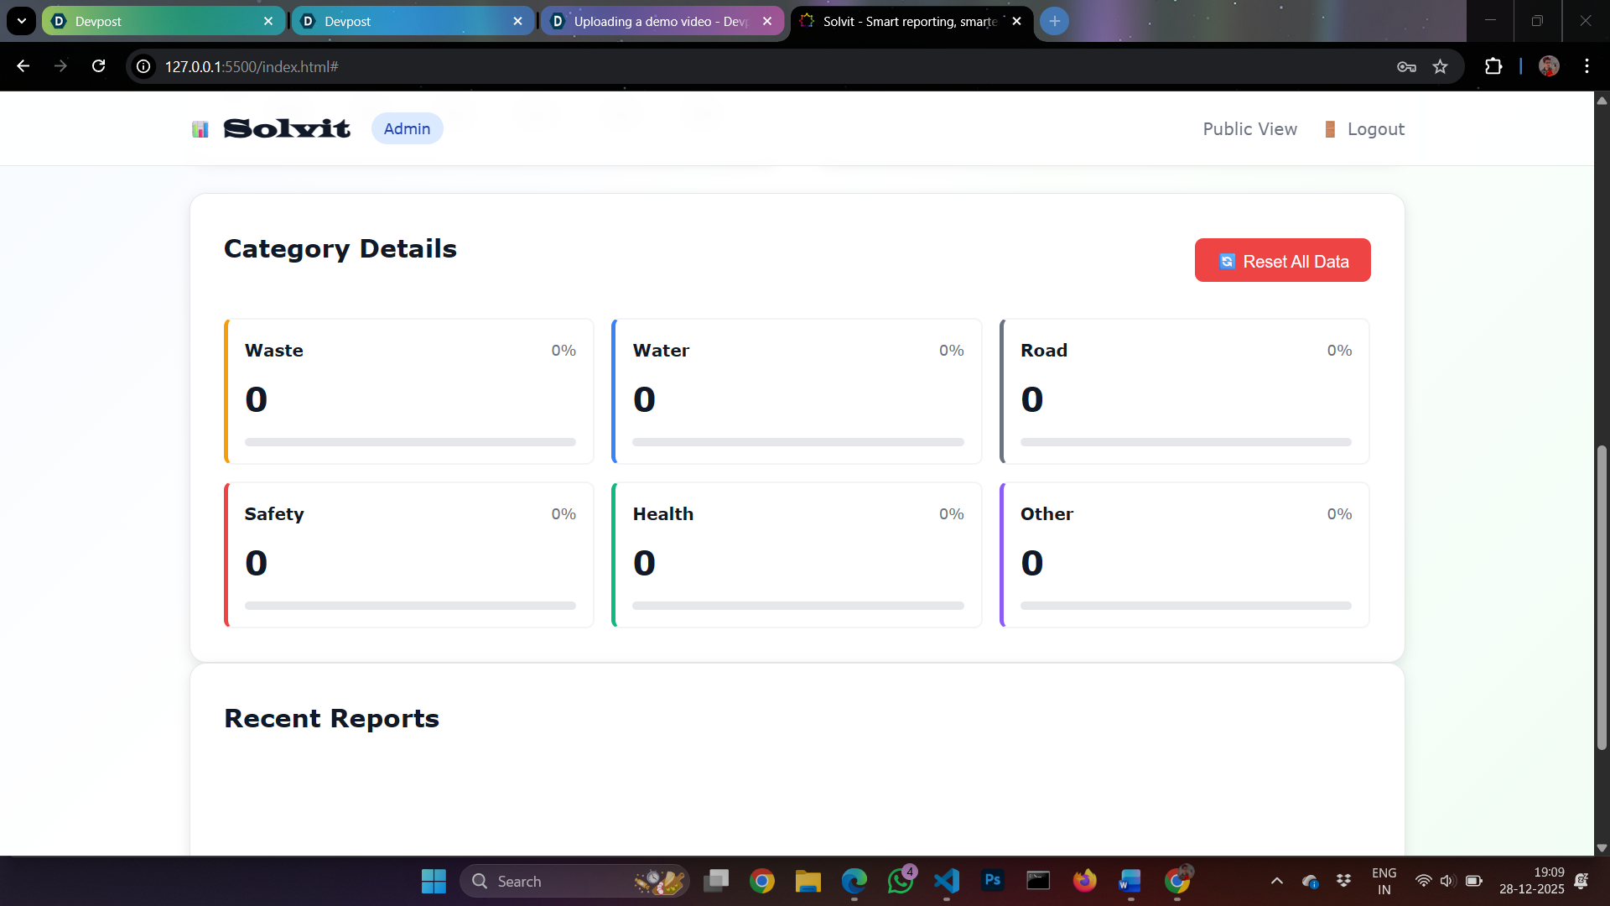Expand the tab search dropdown arrow

point(22,21)
